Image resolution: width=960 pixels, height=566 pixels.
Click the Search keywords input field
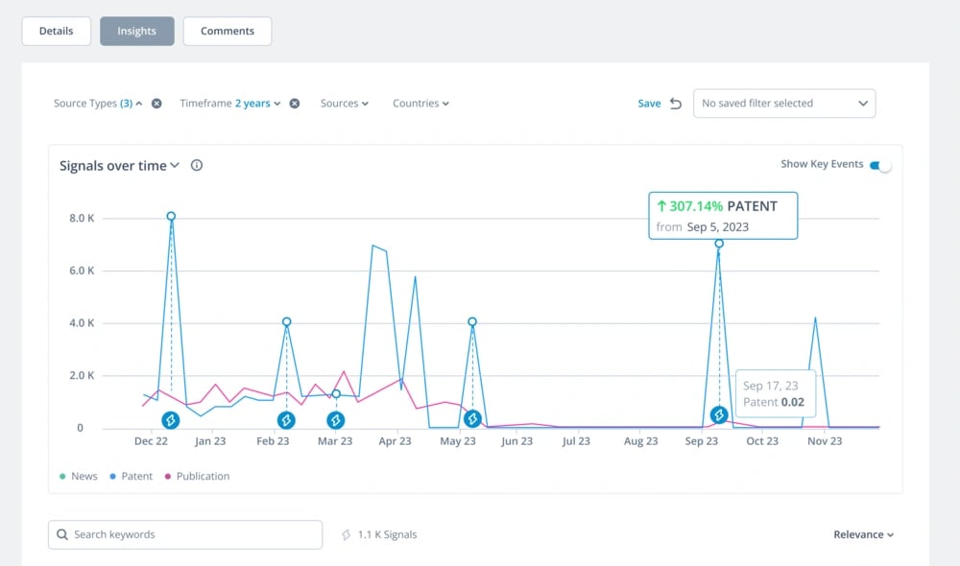point(185,534)
